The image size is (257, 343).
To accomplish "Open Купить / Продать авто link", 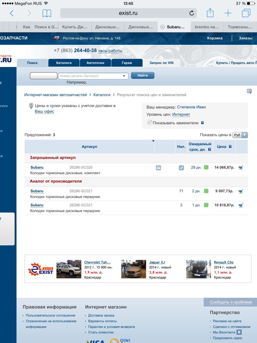I will [x=235, y=63].
